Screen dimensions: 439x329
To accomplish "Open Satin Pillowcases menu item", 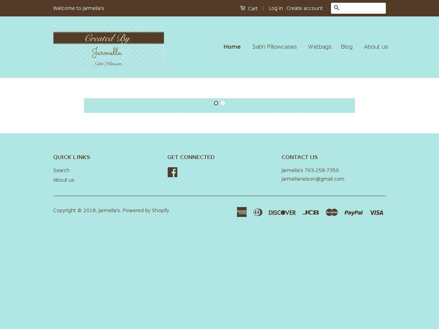I will click(x=274, y=47).
